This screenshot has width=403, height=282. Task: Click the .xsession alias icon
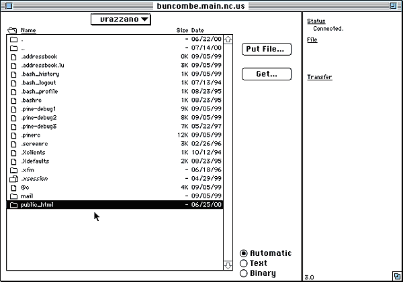(13, 179)
